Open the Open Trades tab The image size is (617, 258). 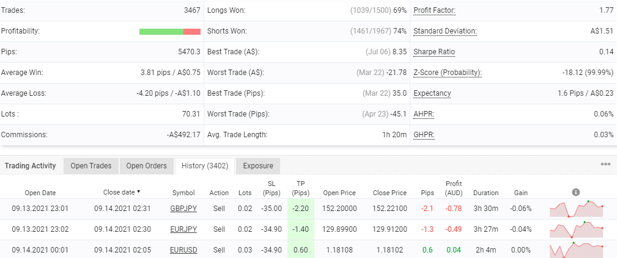click(x=91, y=166)
